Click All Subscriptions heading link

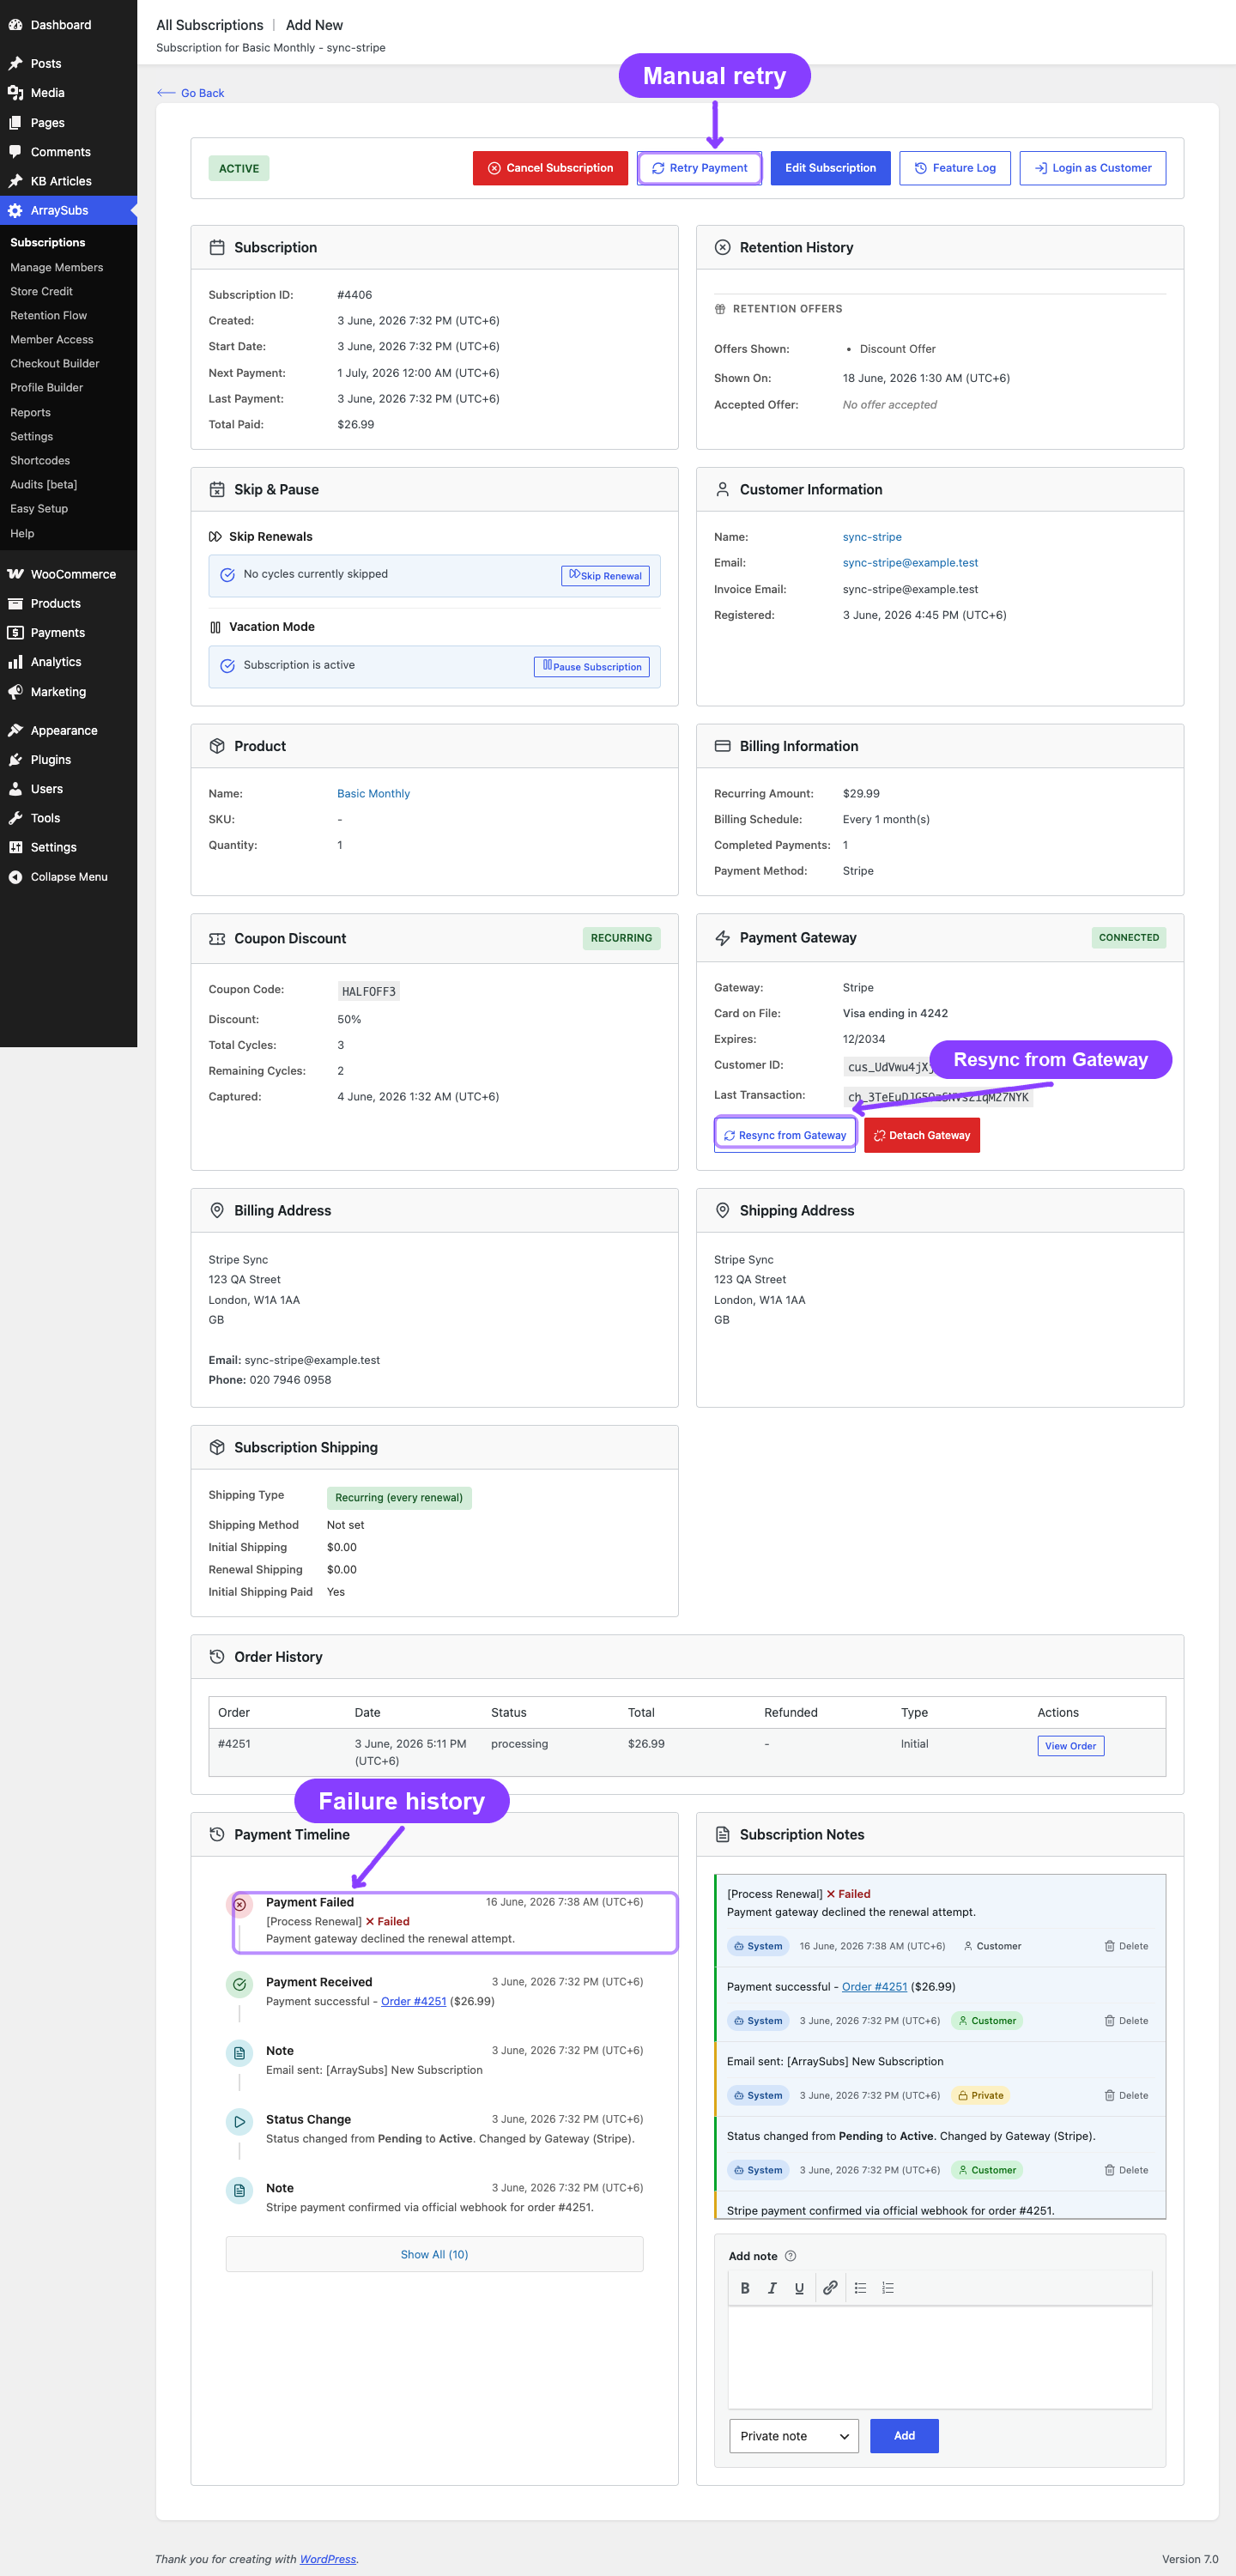click(210, 25)
